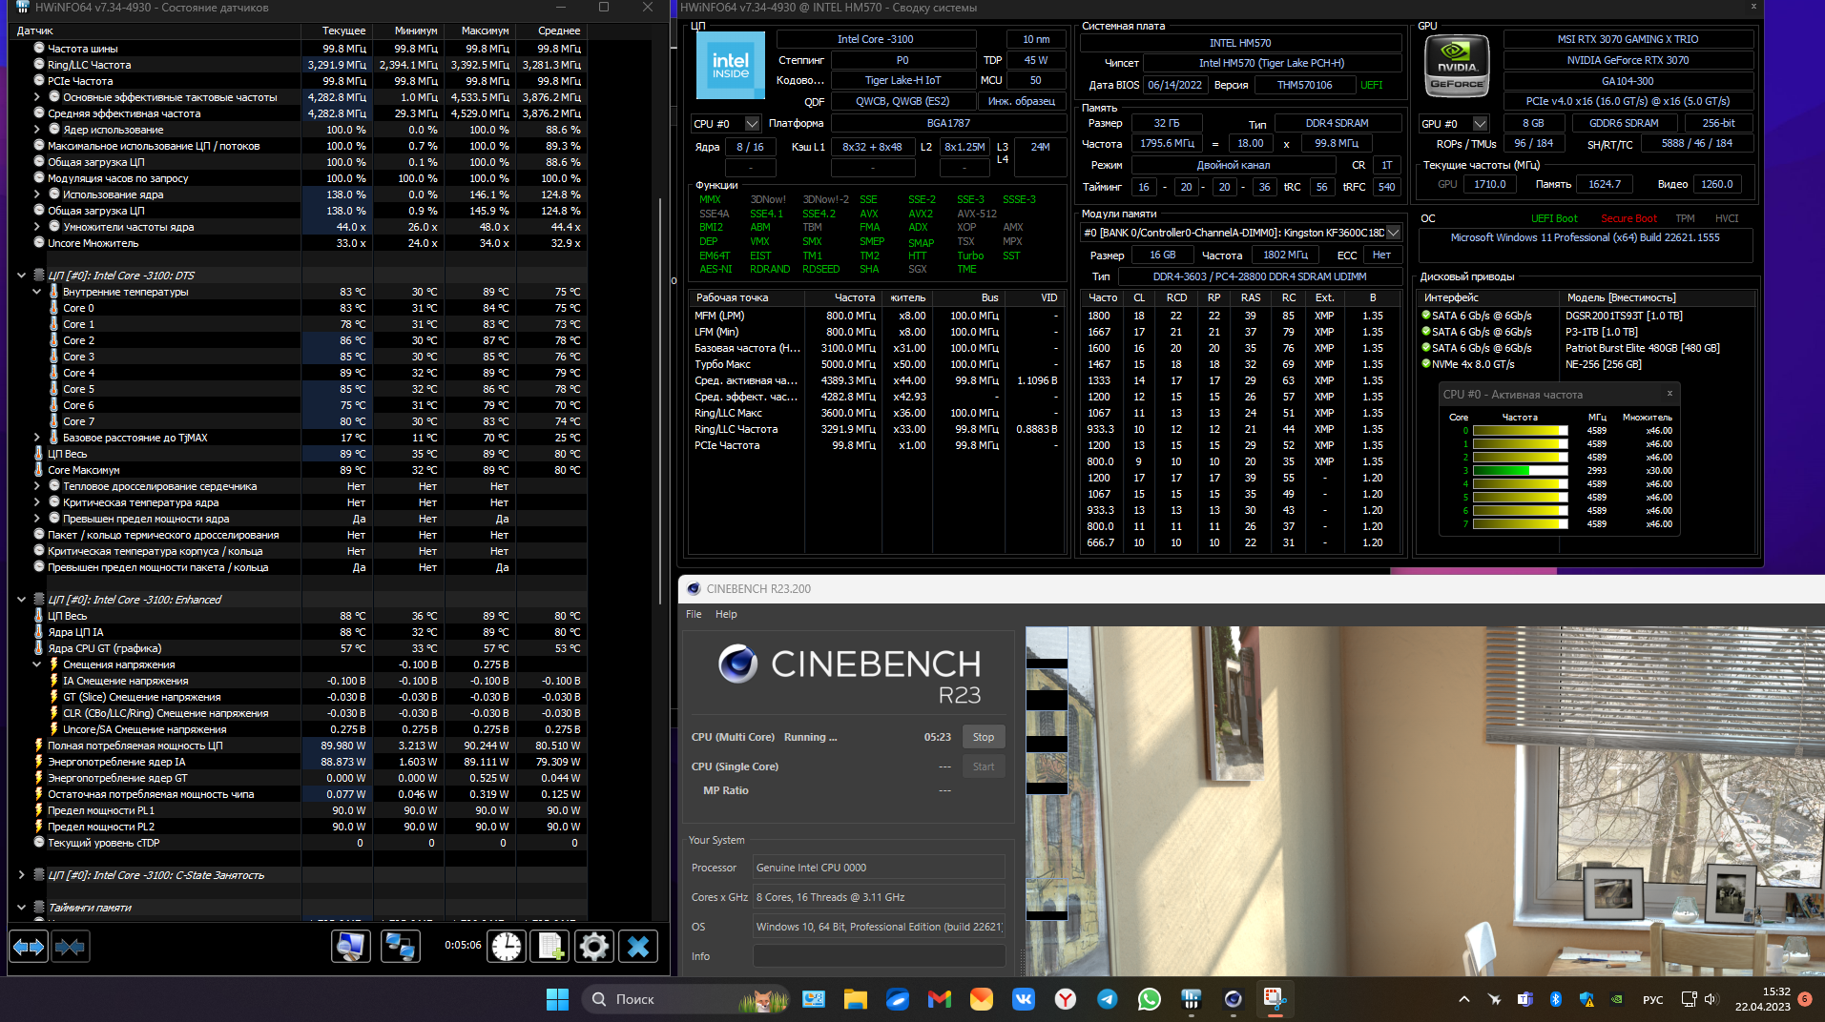Open the File menu in Cinebench
This screenshot has width=1825, height=1022.
tap(694, 614)
